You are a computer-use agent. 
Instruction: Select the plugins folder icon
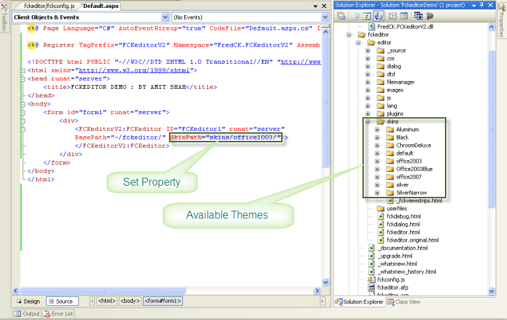tap(381, 113)
